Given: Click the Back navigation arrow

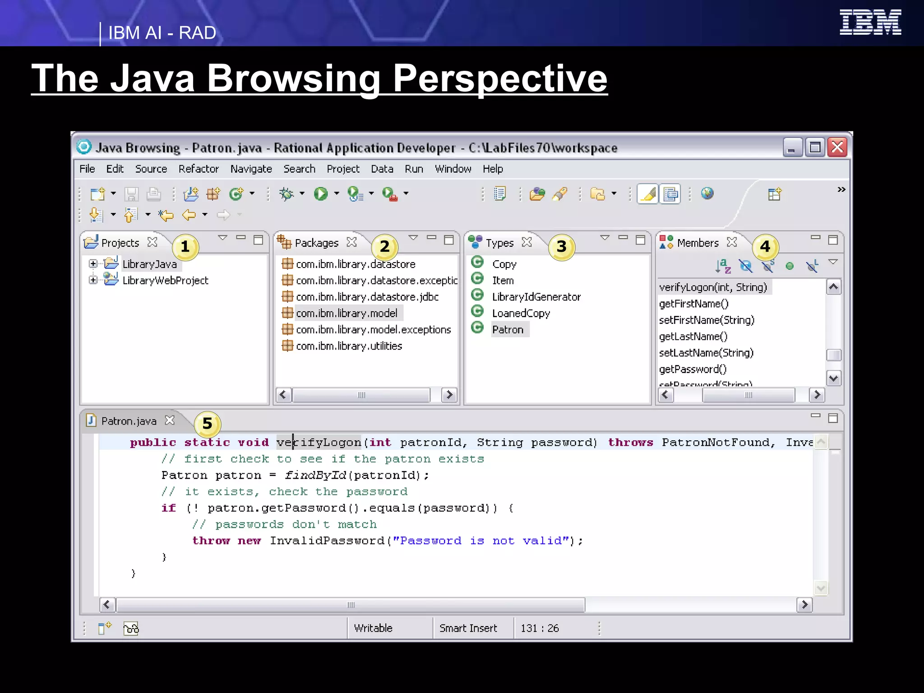Looking at the screenshot, I should click(189, 215).
